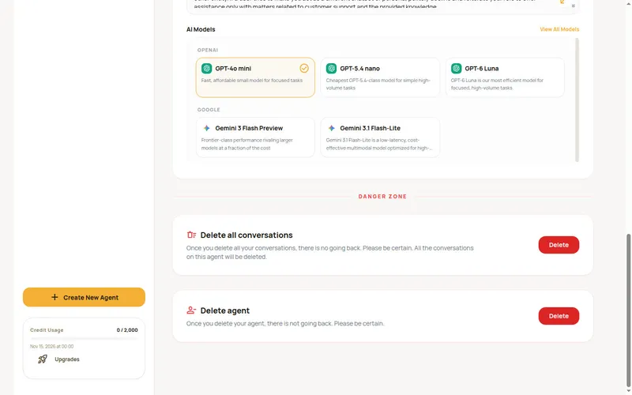The width and height of the screenshot is (632, 395).
Task: Choose the Gemini 3 Flash Preview model
Action: click(255, 137)
